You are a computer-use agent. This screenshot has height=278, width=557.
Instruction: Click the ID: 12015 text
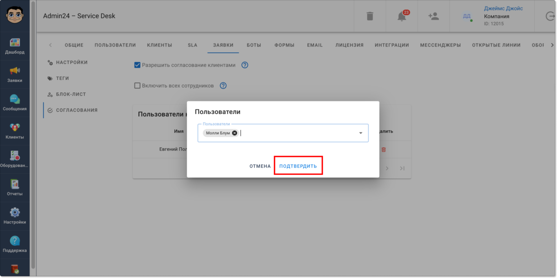pyautogui.click(x=494, y=24)
